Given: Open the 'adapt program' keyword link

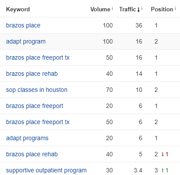Looking at the screenshot, I should click(26, 42).
